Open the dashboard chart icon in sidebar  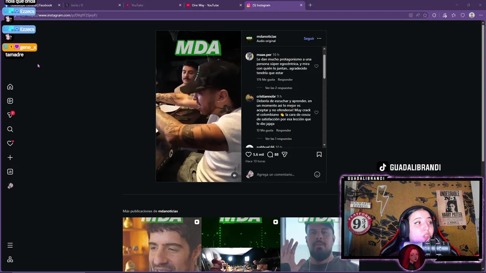10,172
